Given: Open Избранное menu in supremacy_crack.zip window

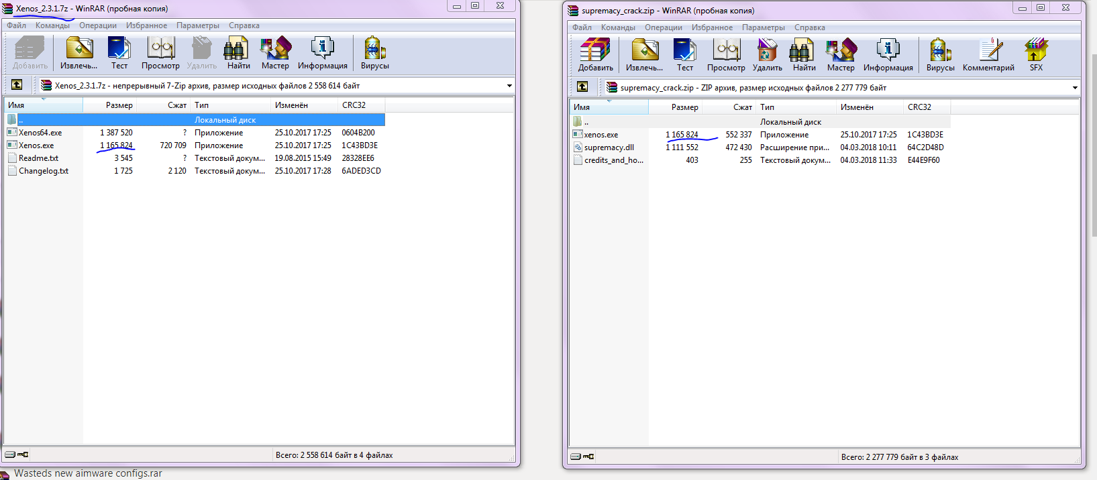Looking at the screenshot, I should coord(712,27).
